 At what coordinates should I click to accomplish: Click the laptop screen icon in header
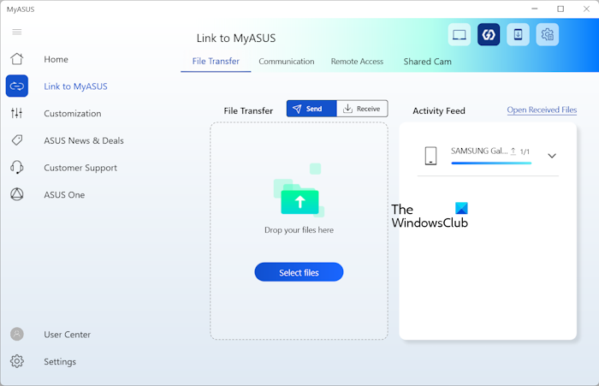pyautogui.click(x=460, y=35)
